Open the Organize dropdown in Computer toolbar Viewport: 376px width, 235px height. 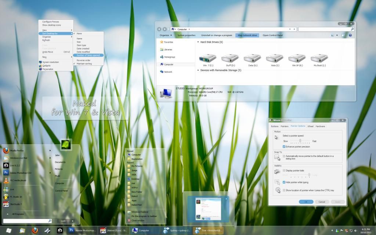point(166,35)
